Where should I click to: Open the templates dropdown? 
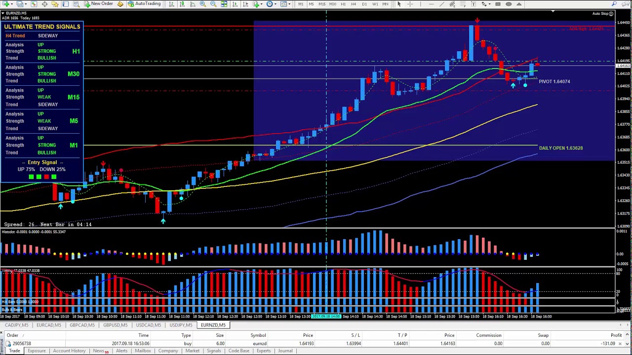click(x=289, y=4)
